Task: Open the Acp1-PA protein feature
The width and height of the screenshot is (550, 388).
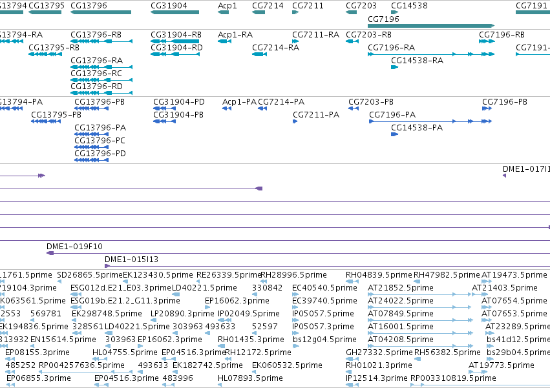Action: pyautogui.click(x=227, y=108)
